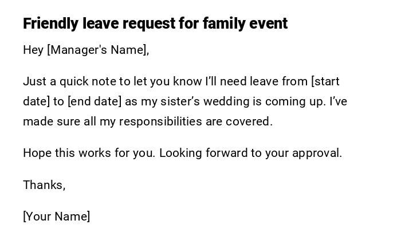Click the "Hey" greeting word
Image resolution: width=401 pixels, height=252 pixels.
click(33, 50)
